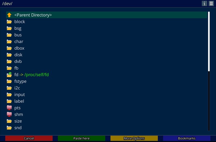Click the folder icon beside block

tap(9, 22)
